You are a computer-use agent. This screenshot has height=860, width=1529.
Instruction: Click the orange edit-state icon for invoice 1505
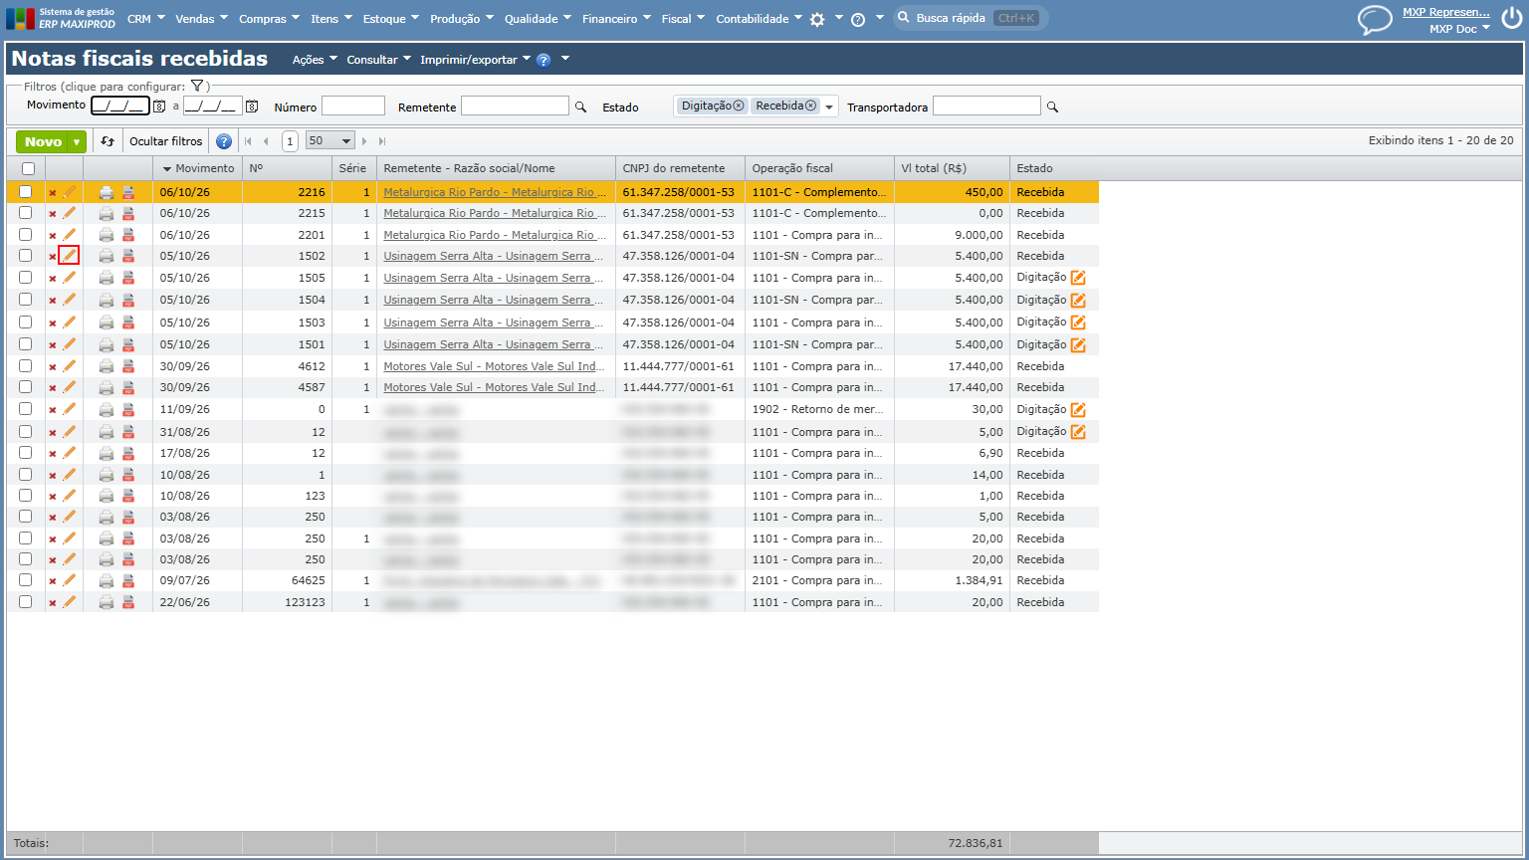1078,278
